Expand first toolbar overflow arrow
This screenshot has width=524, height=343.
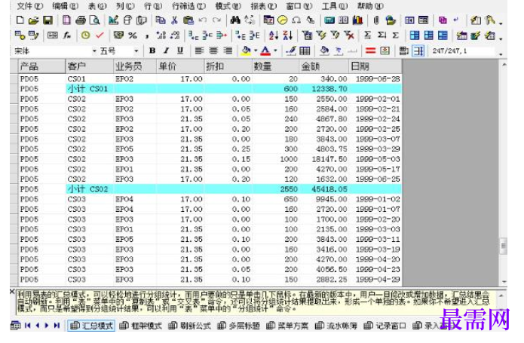[501, 23]
